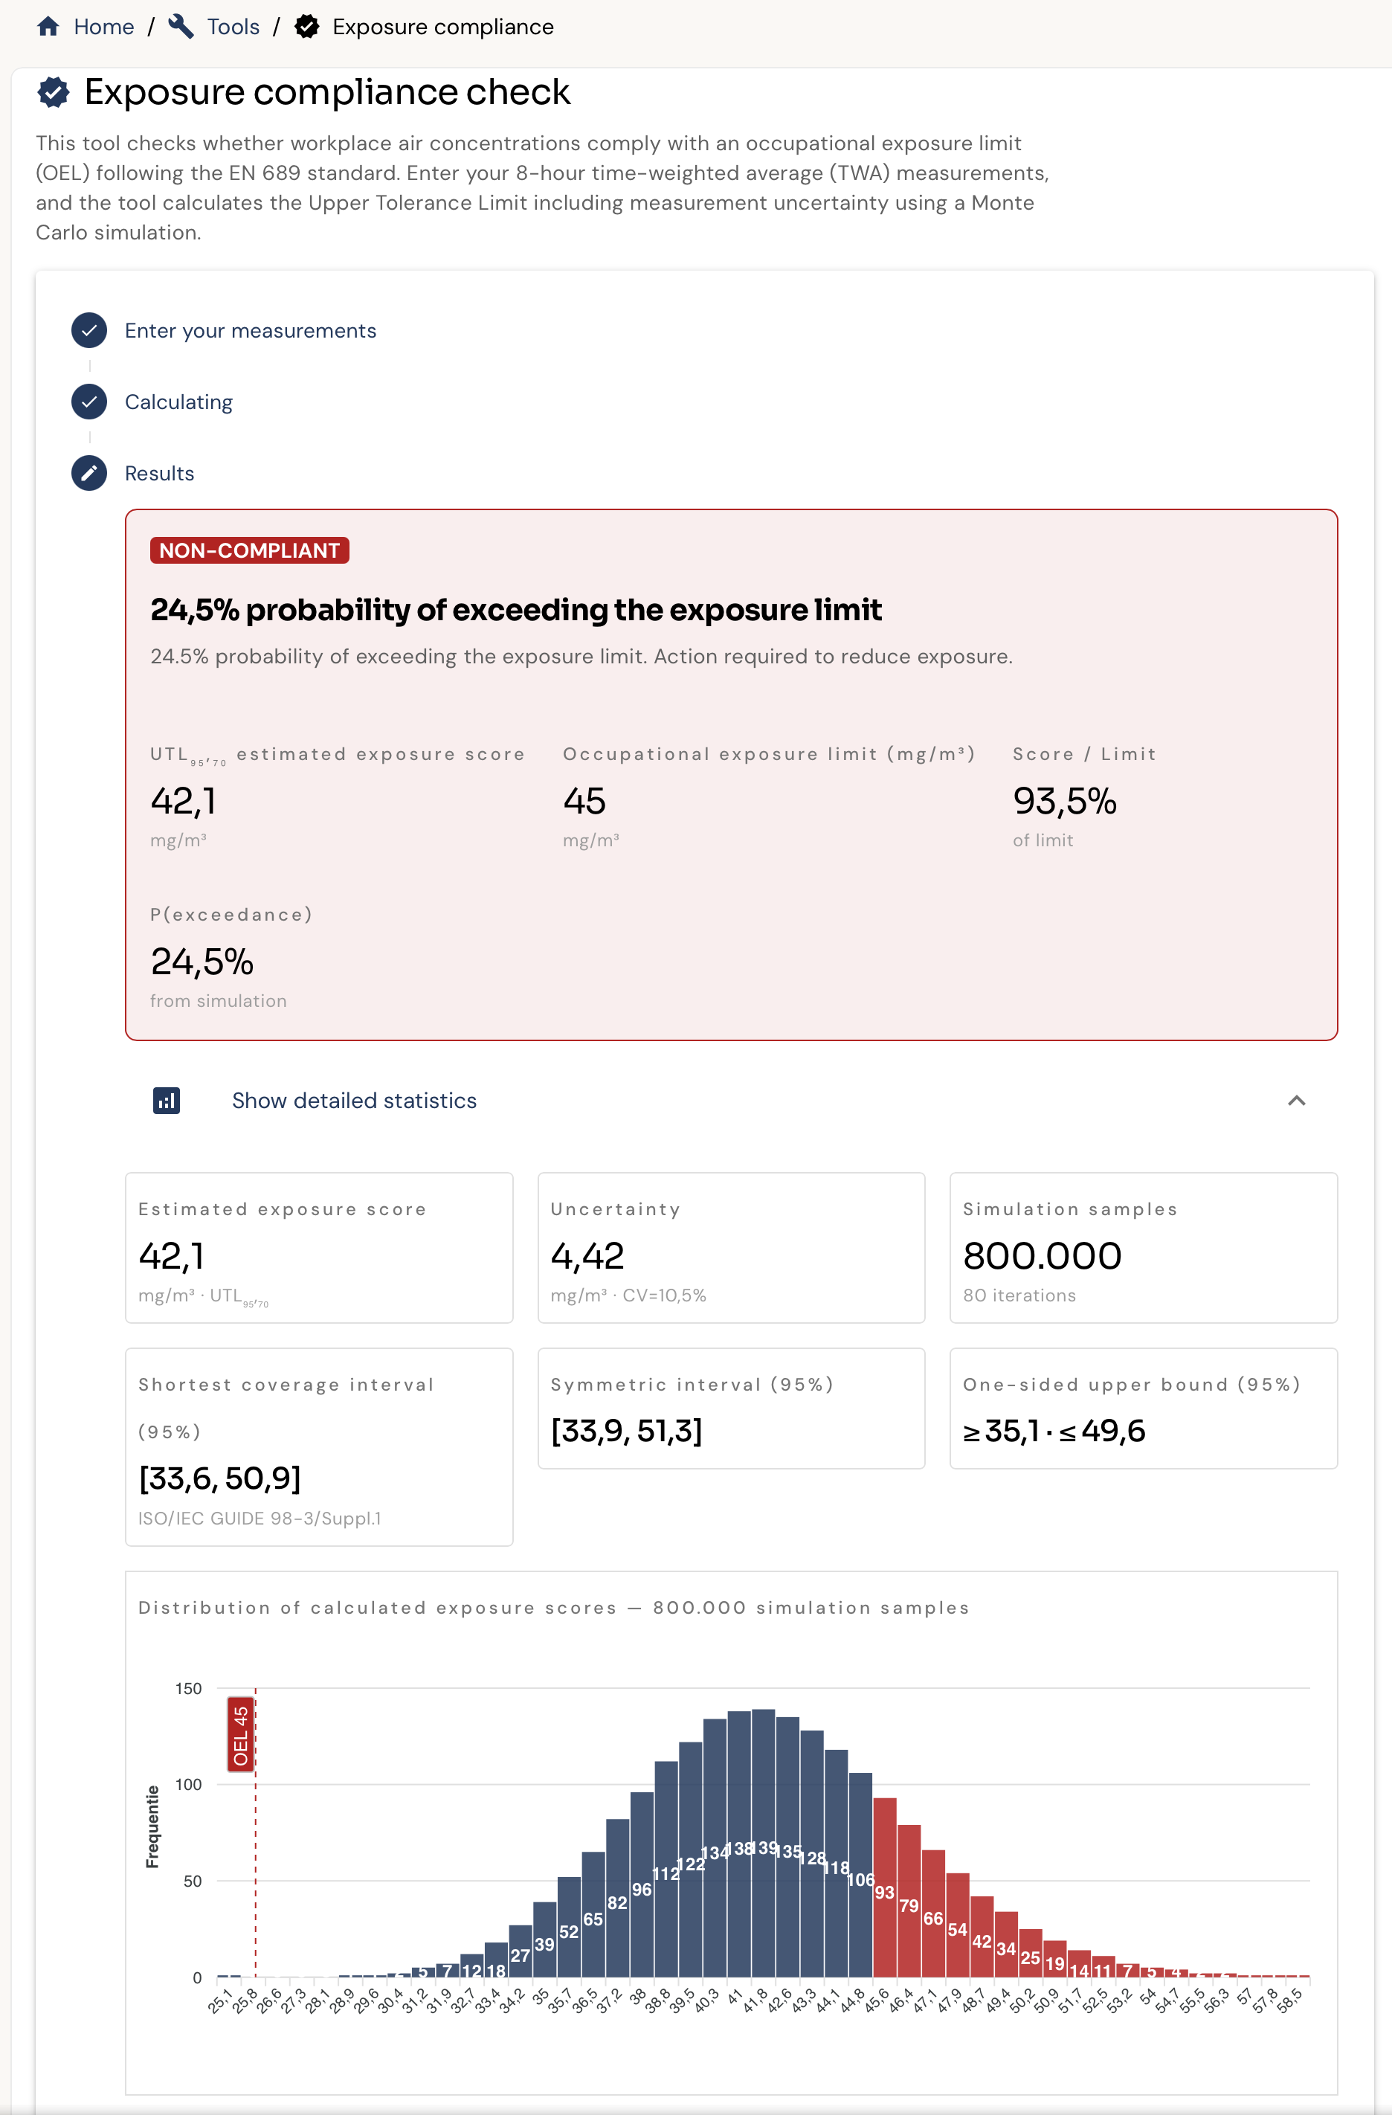The width and height of the screenshot is (1392, 2115).
Task: Click the bar chart icon beside Show detailed statistics
Action: point(166,1100)
